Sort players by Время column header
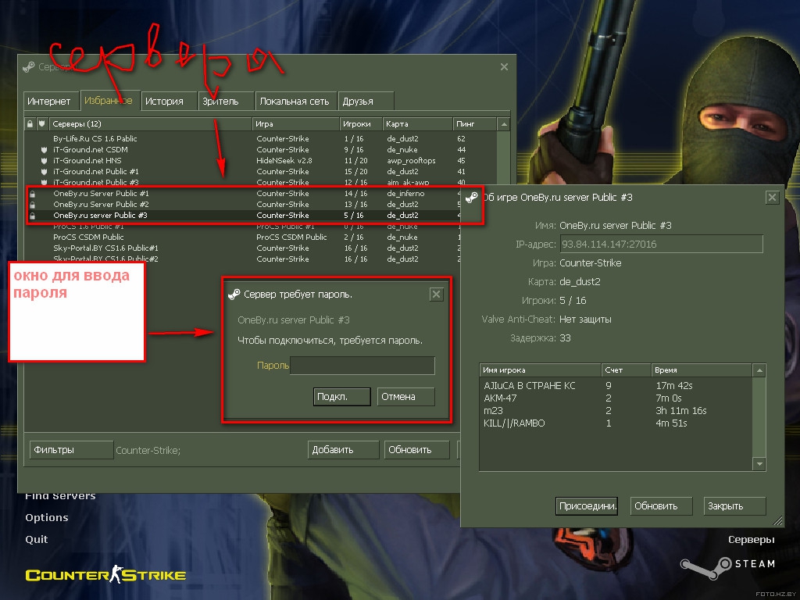The height and width of the screenshot is (600, 800). pos(702,370)
